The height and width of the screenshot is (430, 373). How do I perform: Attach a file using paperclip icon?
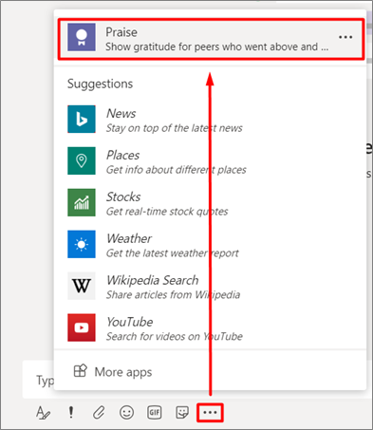point(99,413)
